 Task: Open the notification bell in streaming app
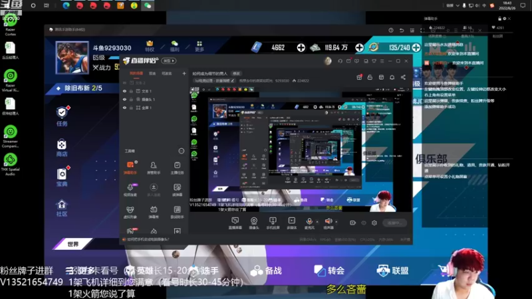pos(392,77)
